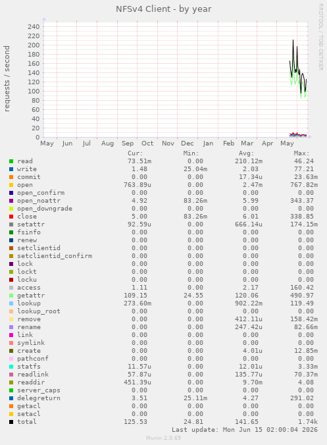The image size is (327, 445).
Task: Click the Dec label on the x-axis
Action: point(188,144)
